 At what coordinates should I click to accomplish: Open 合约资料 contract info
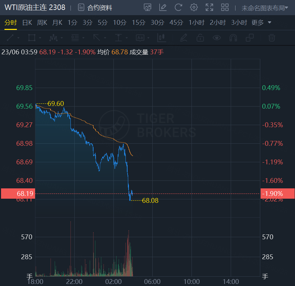95,8
